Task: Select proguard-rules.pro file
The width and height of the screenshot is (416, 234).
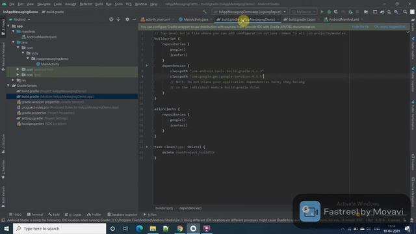Action: pos(68,107)
